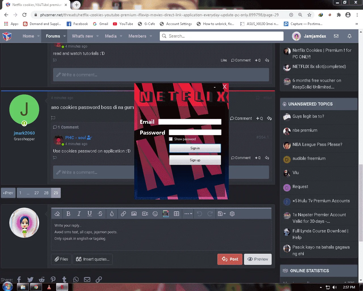Viewport: 363px width, 291px height.
Task: Go to Prev page of thread
Action: pyautogui.click(x=8, y=193)
